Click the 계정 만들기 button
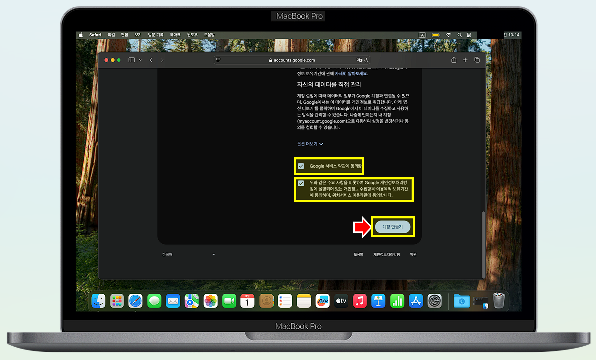This screenshot has width=596, height=360. [x=393, y=227]
